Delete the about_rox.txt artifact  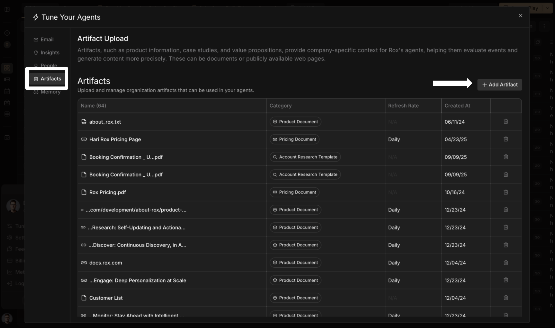tap(506, 122)
